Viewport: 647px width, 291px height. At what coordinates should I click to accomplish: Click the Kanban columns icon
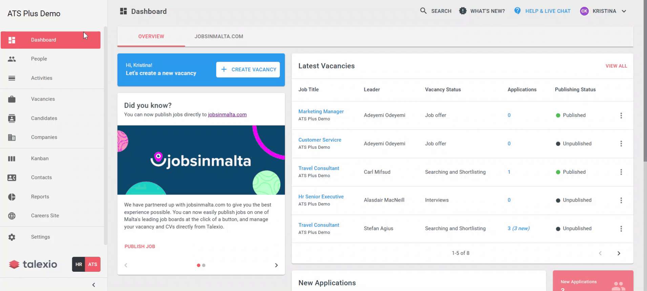[x=12, y=159]
